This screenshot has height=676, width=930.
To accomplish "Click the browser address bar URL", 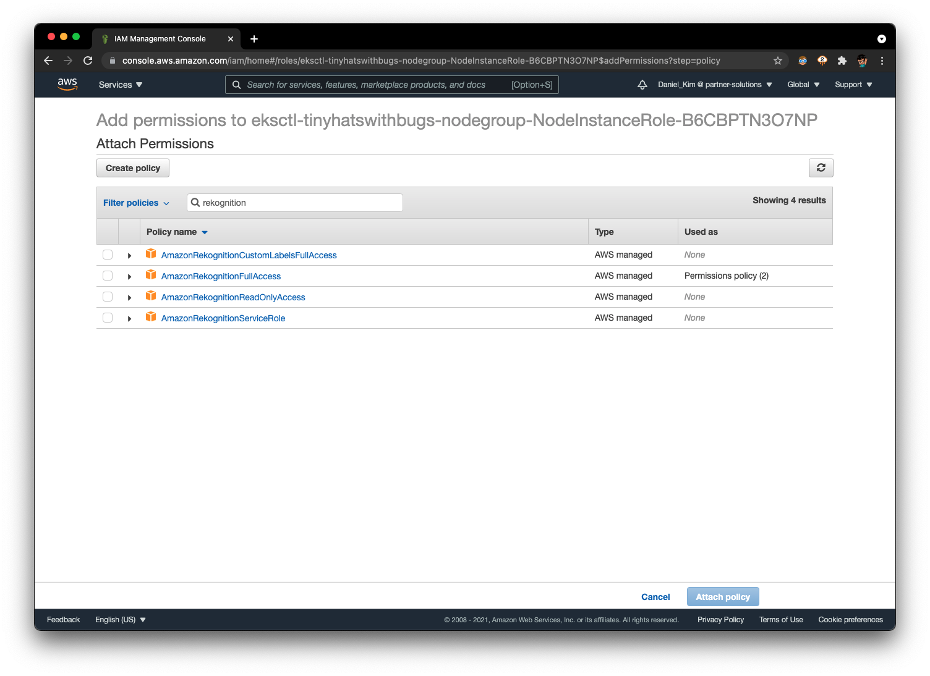I will (421, 61).
